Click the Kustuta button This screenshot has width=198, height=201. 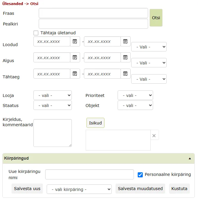point(179,189)
